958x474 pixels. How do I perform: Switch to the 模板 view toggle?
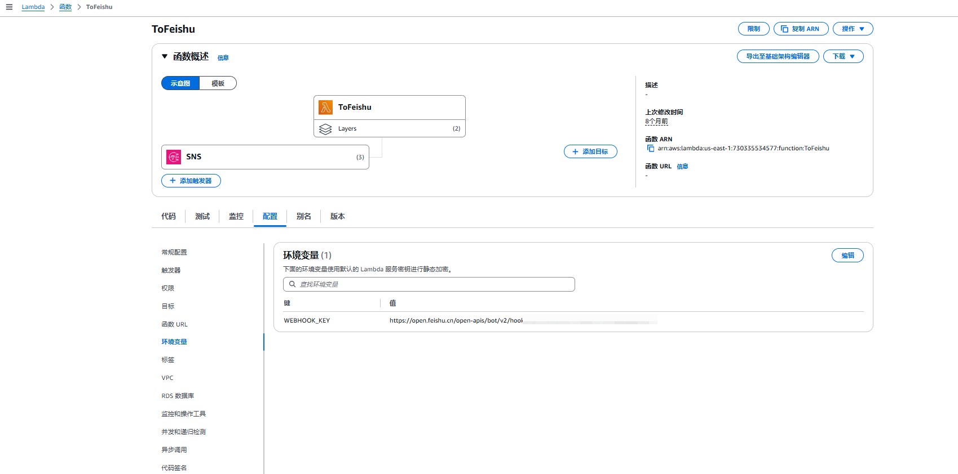[218, 83]
